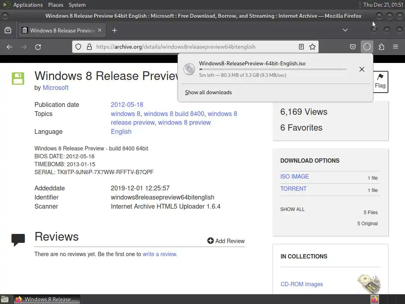Click the downloads progress toolbar icon
The image size is (405, 304).
(367, 47)
